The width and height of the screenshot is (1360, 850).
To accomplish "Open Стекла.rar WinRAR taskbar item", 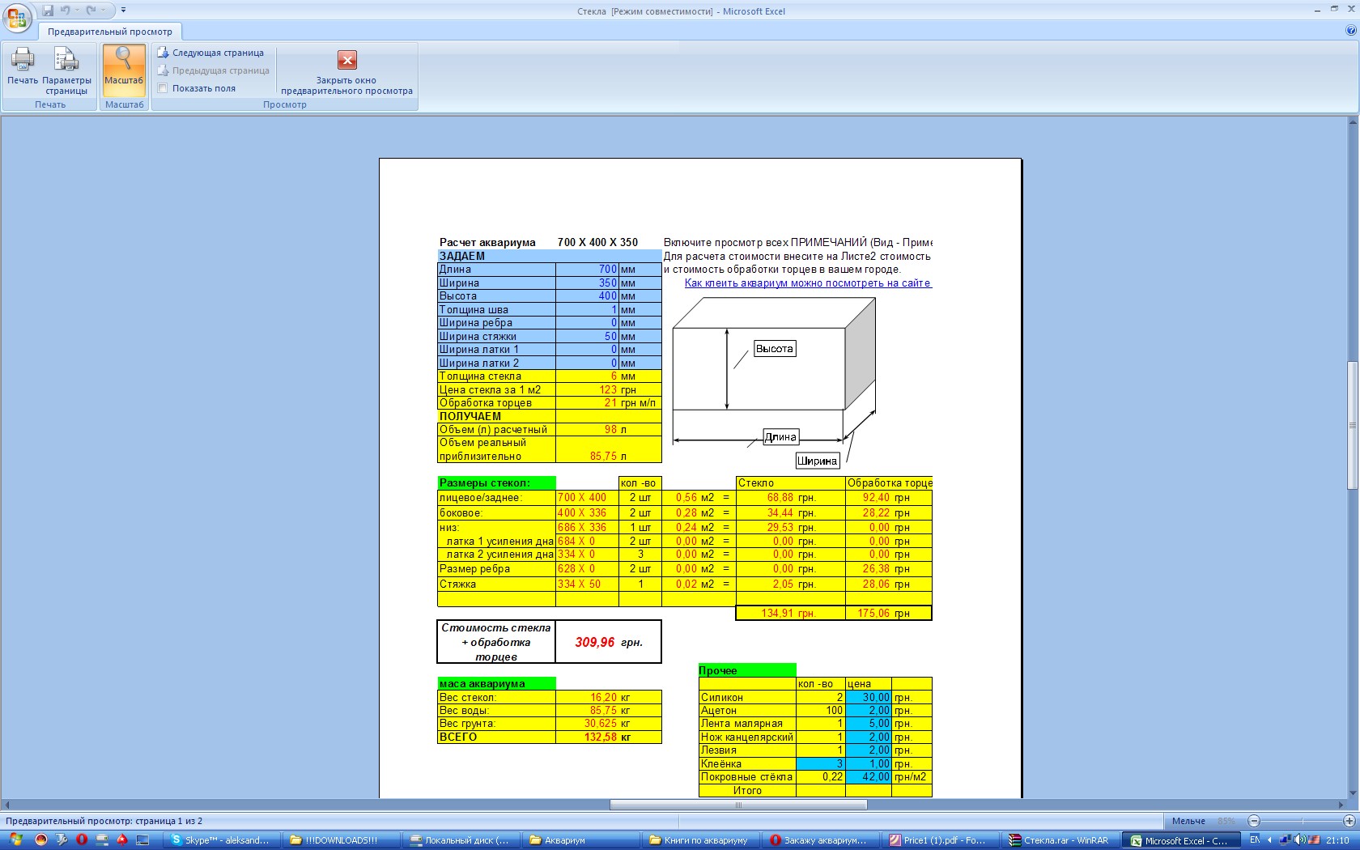I will [x=1060, y=840].
